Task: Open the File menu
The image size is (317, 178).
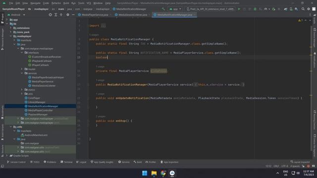Action: tap(11, 3)
